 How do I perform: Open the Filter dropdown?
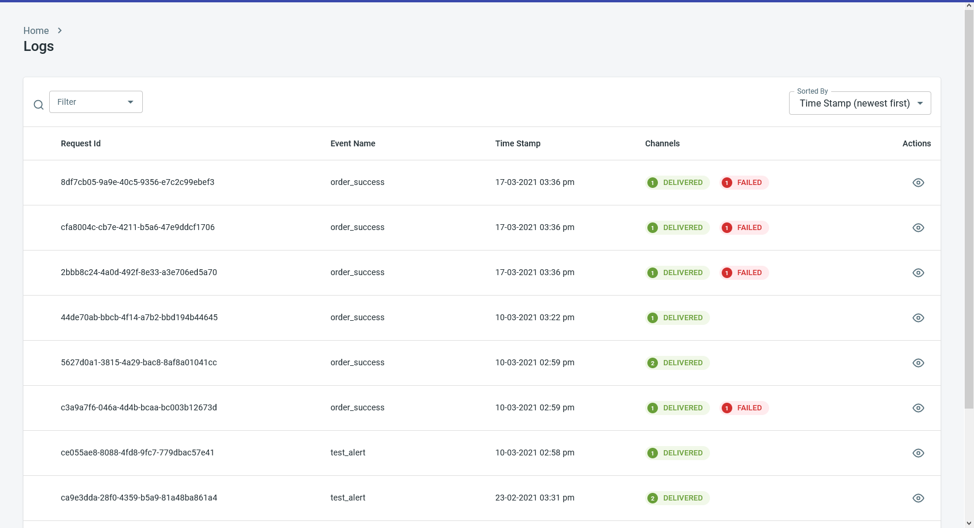click(x=96, y=102)
